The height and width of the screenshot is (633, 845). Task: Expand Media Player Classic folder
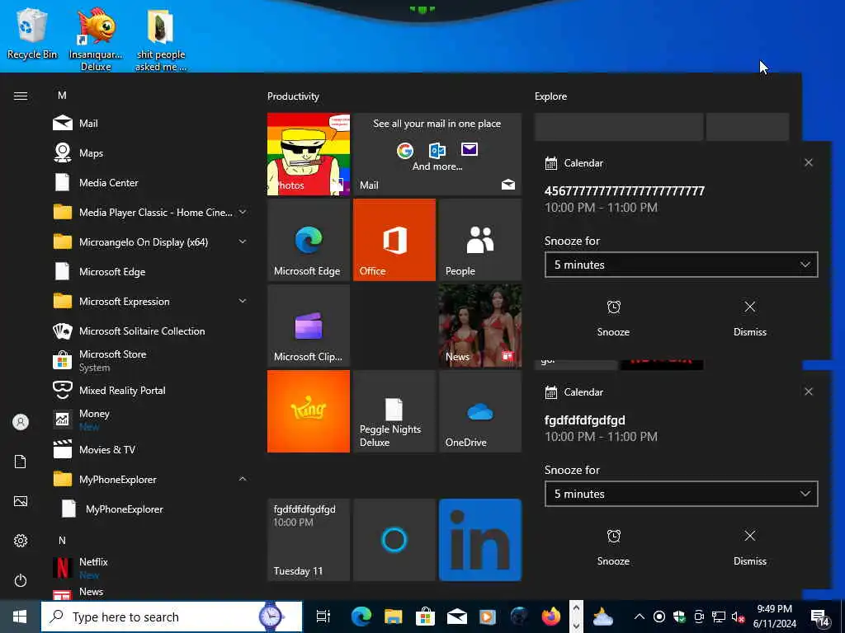pos(149,212)
